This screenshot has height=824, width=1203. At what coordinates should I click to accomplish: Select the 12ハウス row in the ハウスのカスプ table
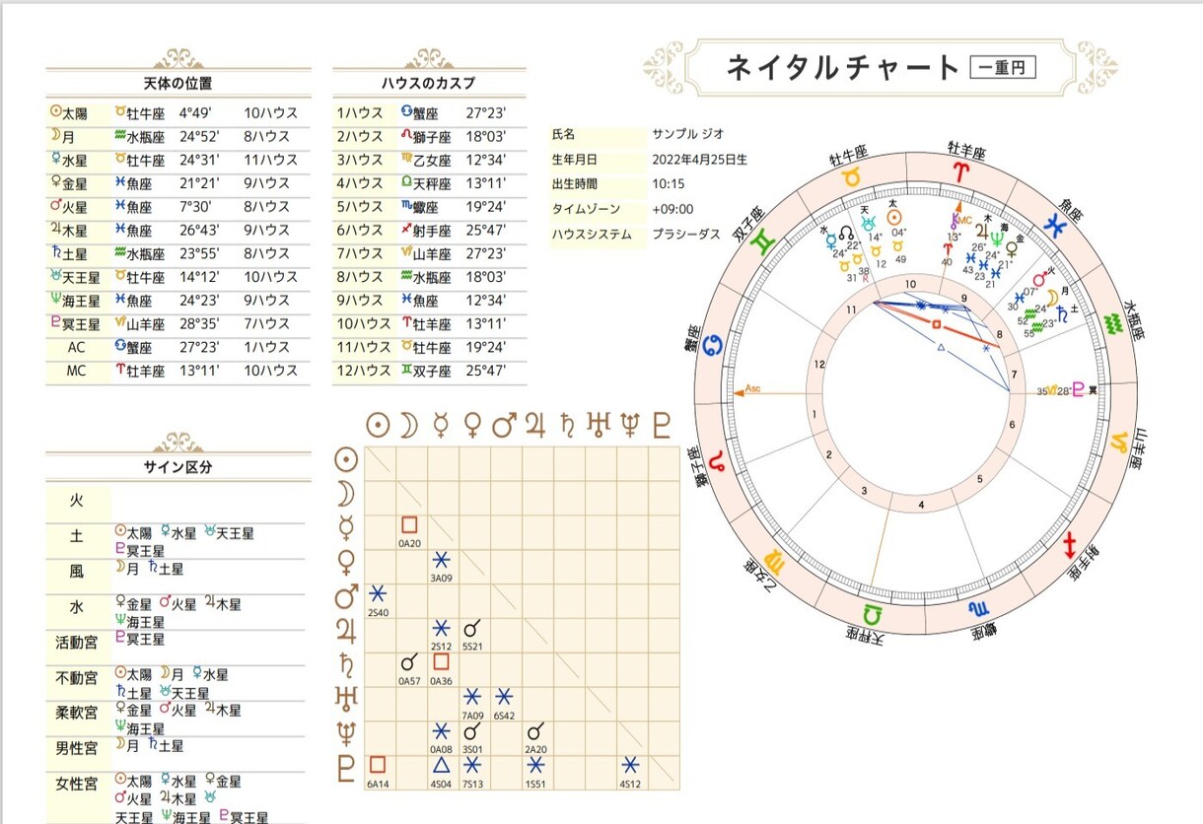[429, 371]
